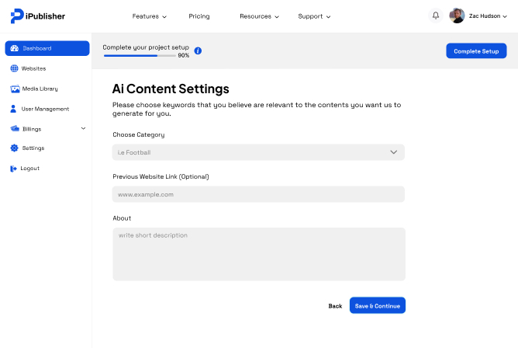Image resolution: width=518 pixels, height=348 pixels.
Task: Open the Support menu
Action: 314,16
